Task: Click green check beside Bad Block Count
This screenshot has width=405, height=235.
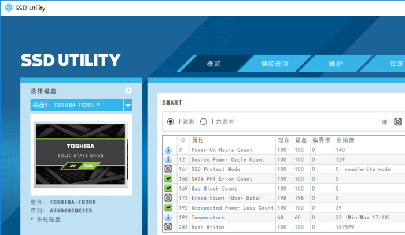Action: point(168,188)
